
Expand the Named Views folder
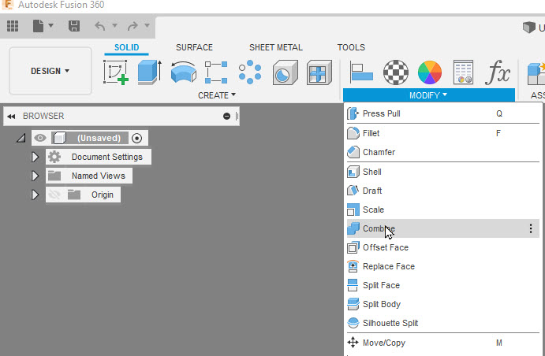click(x=35, y=176)
